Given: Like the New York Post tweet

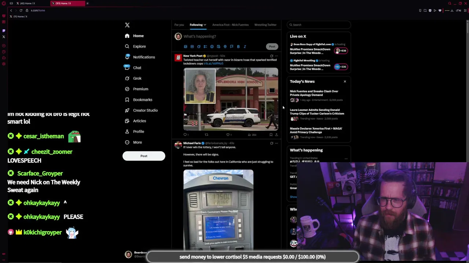Looking at the screenshot, I should (228, 135).
